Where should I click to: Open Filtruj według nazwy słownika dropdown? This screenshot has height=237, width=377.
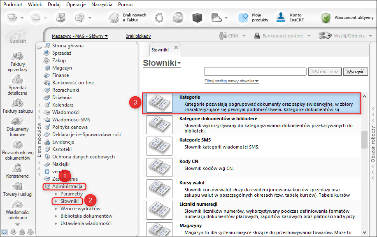232,81
